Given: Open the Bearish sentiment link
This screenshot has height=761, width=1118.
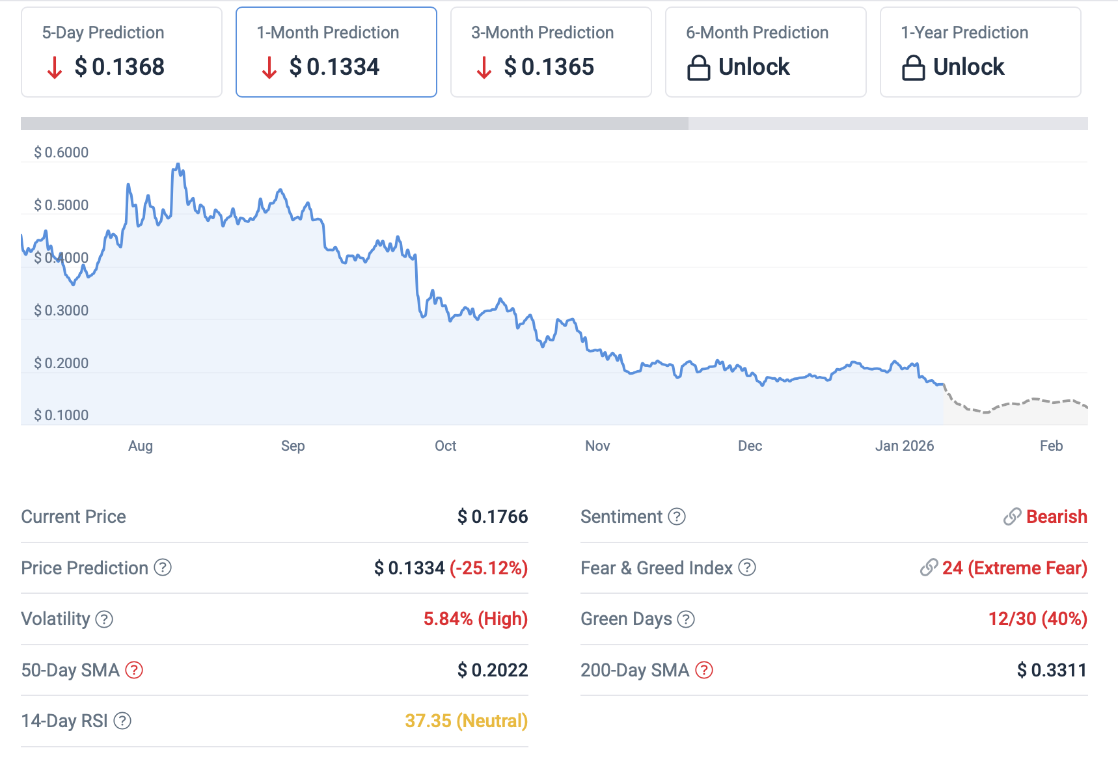Looking at the screenshot, I should 1056,516.
